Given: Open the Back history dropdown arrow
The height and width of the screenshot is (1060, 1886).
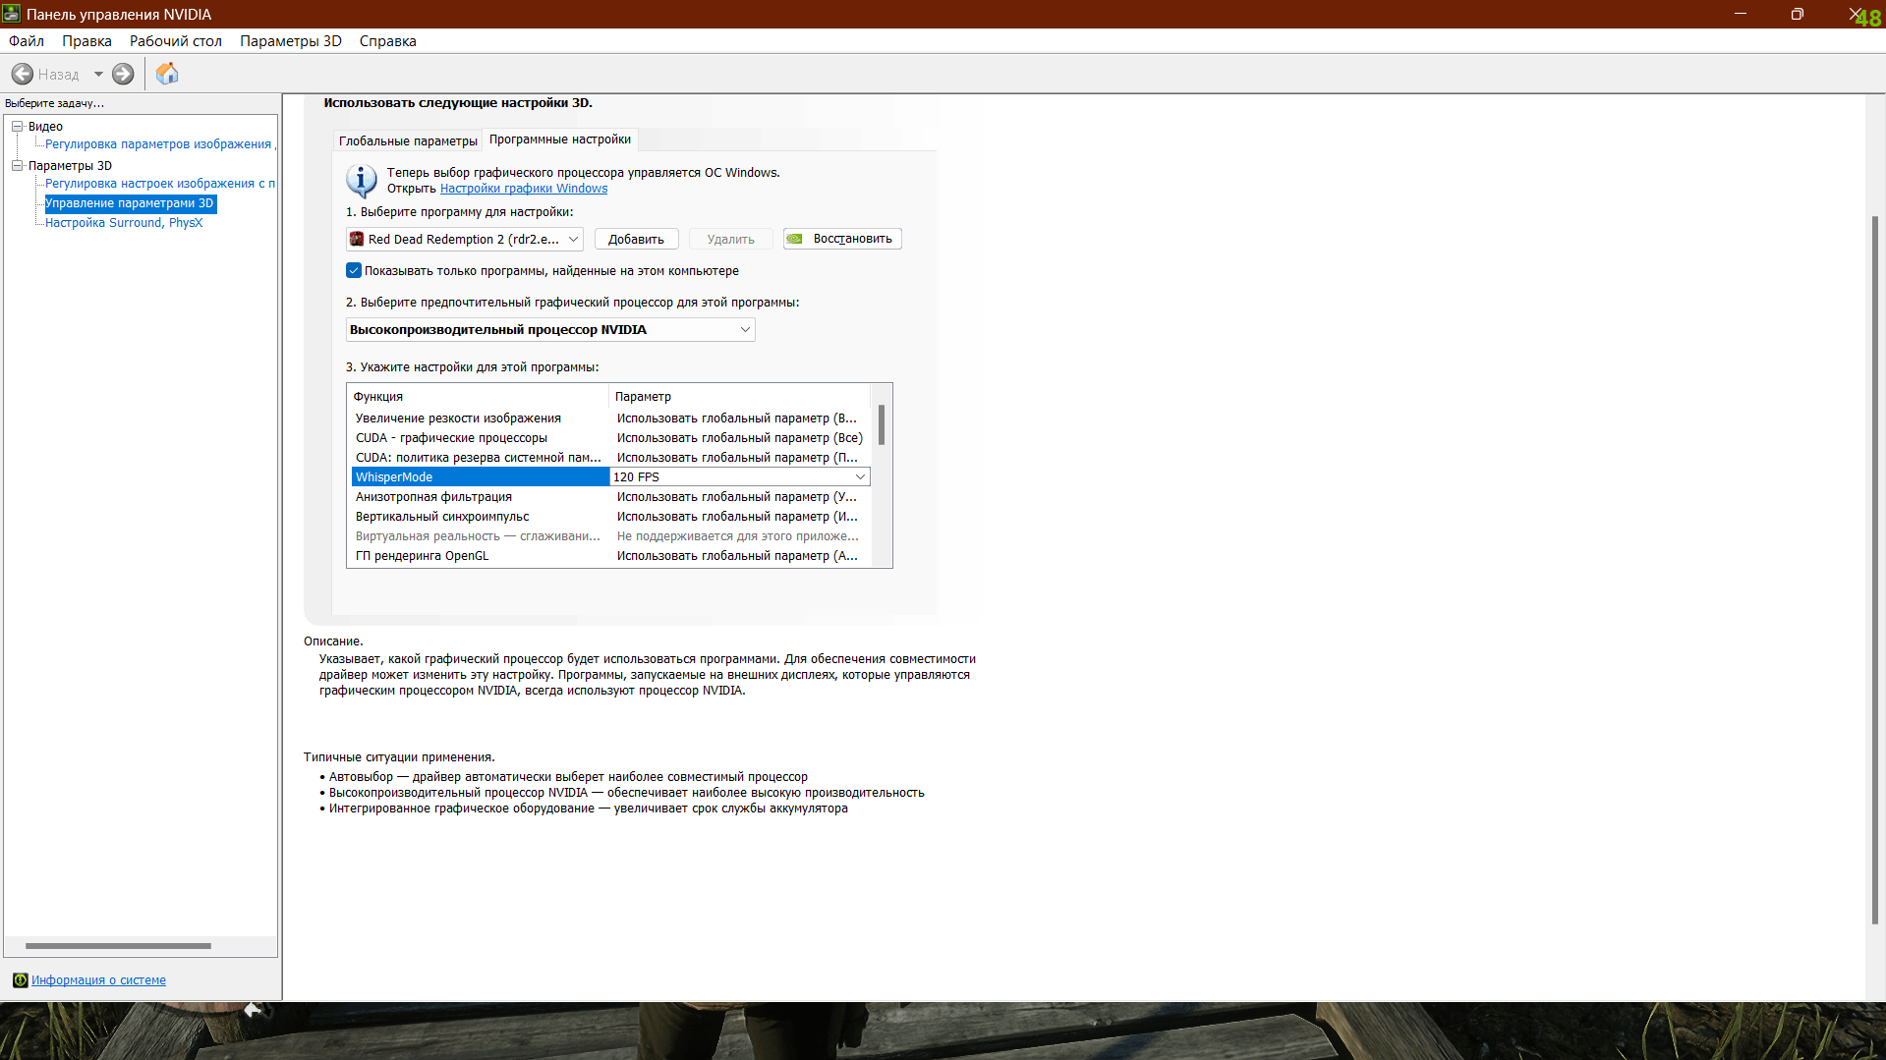Looking at the screenshot, I should (98, 74).
